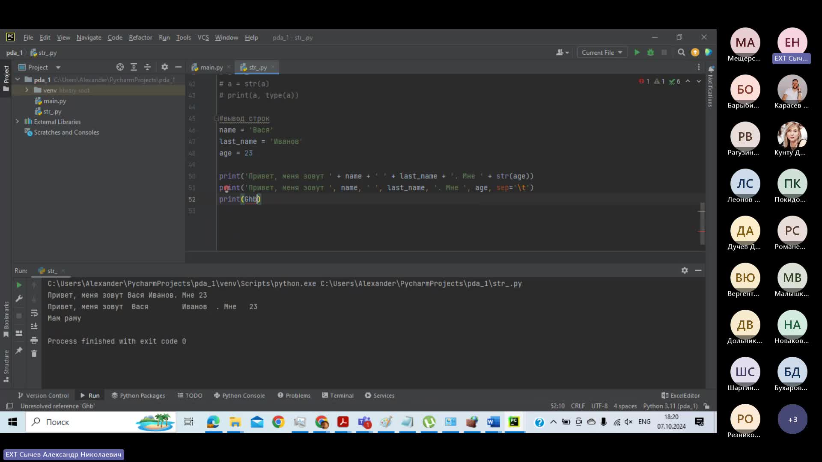Show the +3 more participants
Viewport: 822px width, 462px height.
pyautogui.click(x=792, y=419)
